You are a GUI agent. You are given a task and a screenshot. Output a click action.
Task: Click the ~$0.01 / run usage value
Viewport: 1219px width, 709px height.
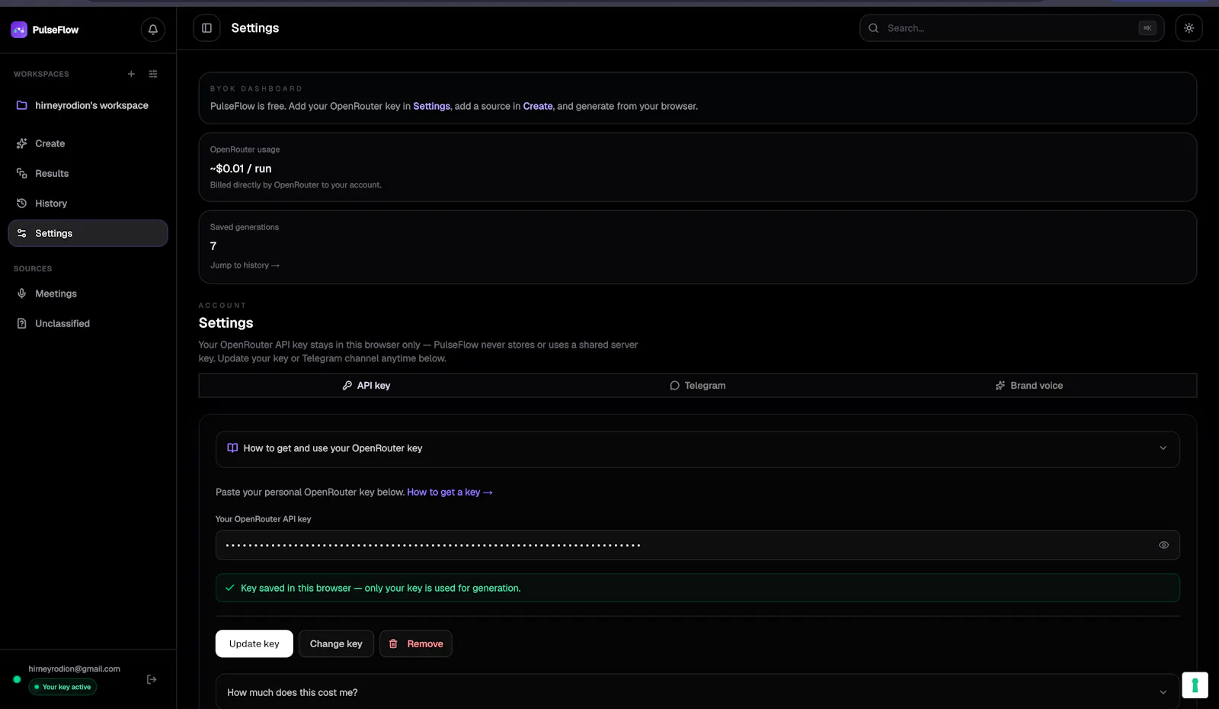241,168
